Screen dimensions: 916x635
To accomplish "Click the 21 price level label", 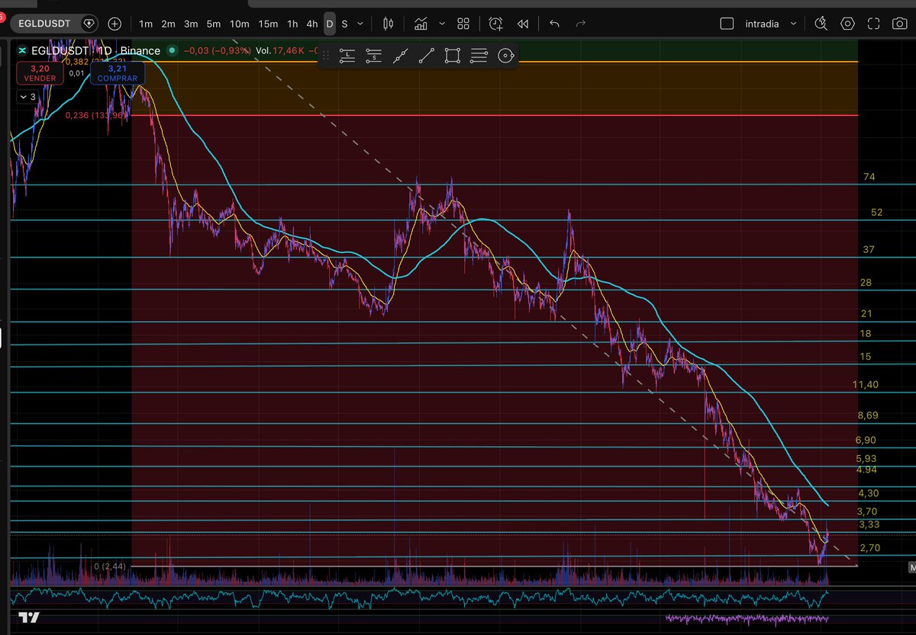I will pyautogui.click(x=866, y=313).
